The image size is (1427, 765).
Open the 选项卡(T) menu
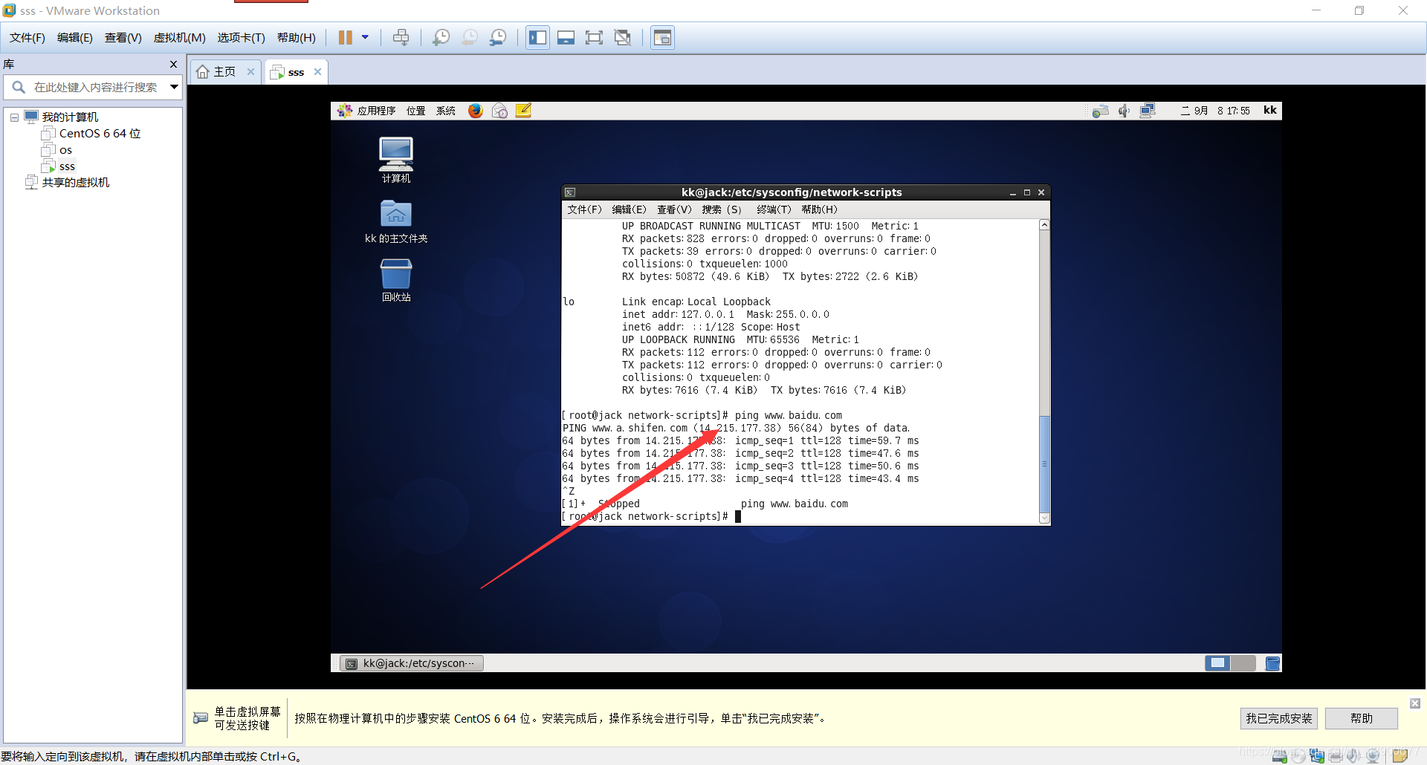pos(242,38)
